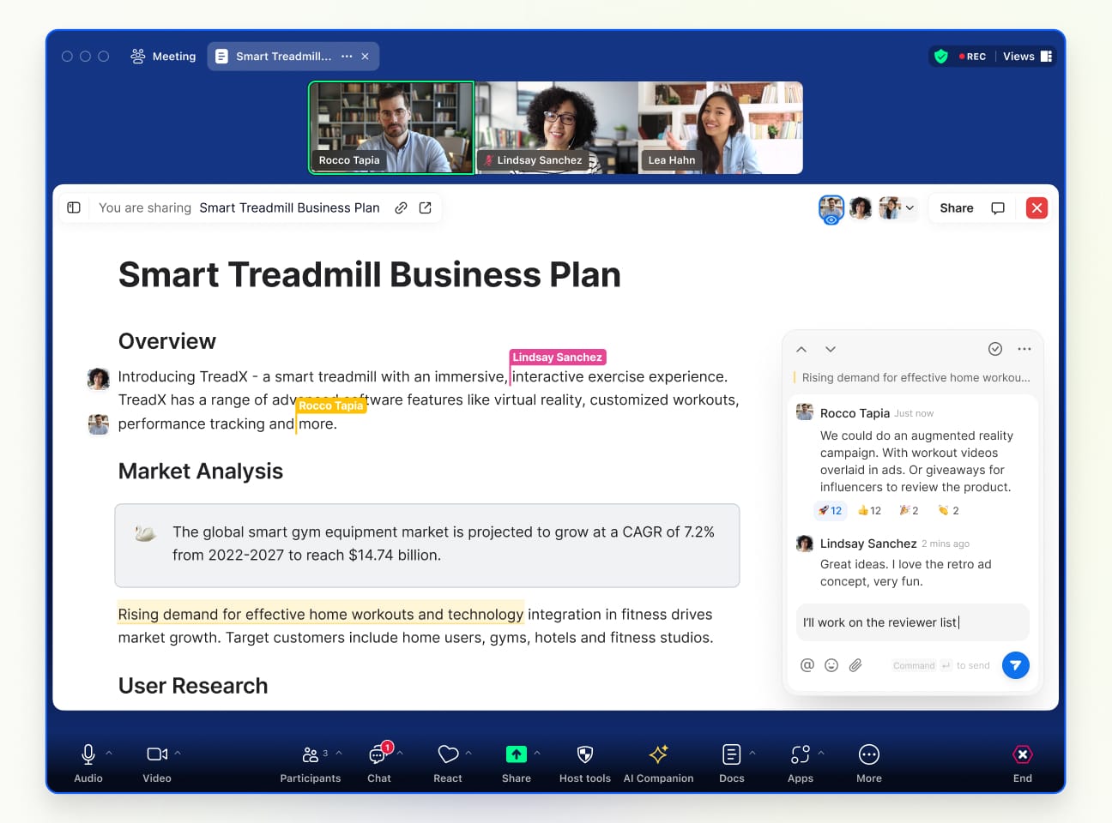Mute the microphone
This screenshot has width=1112, height=823.
coord(88,754)
